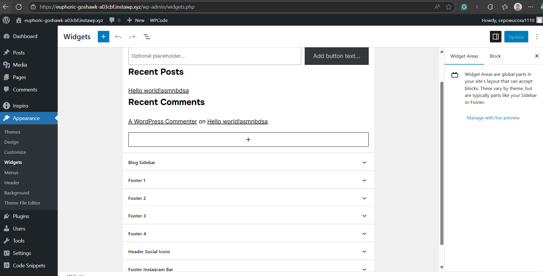Viewport: 543px width, 276px height.
Task: Open Comments in the admin sidebar
Action: coord(29,90)
